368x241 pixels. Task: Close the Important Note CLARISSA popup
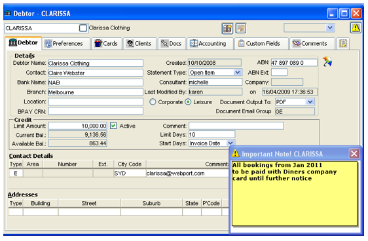tap(354, 154)
